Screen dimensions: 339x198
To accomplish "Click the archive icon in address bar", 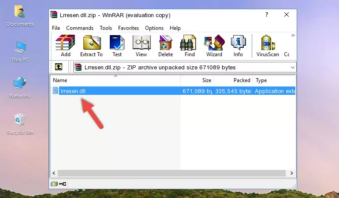I will 78,67.
